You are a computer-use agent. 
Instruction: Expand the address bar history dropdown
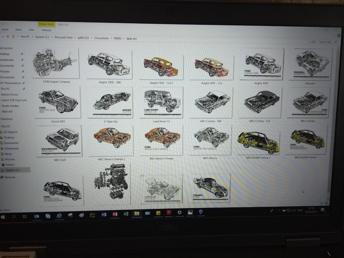click(x=310, y=42)
